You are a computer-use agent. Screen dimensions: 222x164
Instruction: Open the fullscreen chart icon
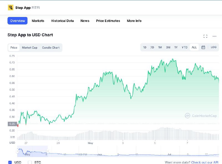(205, 36)
